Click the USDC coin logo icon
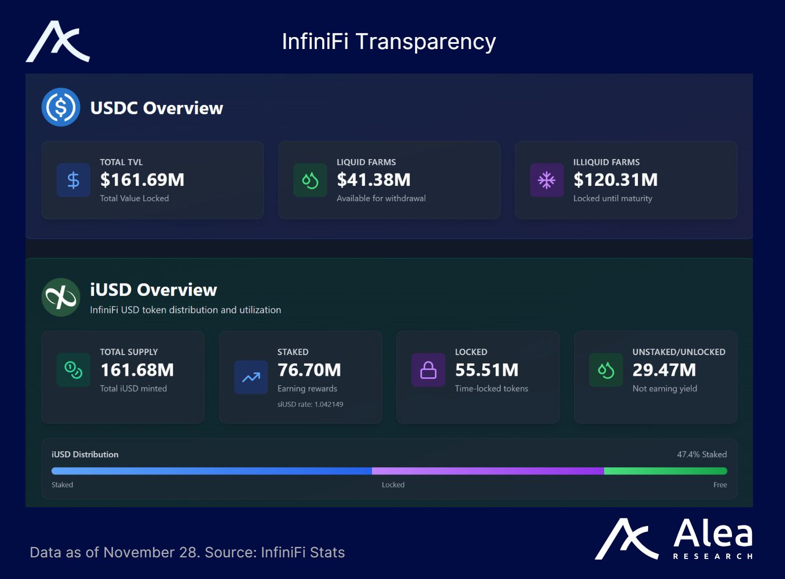This screenshot has width=785, height=579. pos(61,107)
